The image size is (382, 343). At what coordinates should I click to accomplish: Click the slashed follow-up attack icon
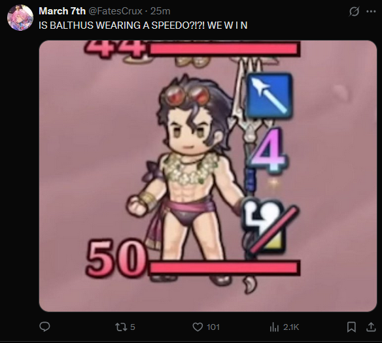[x=269, y=226]
